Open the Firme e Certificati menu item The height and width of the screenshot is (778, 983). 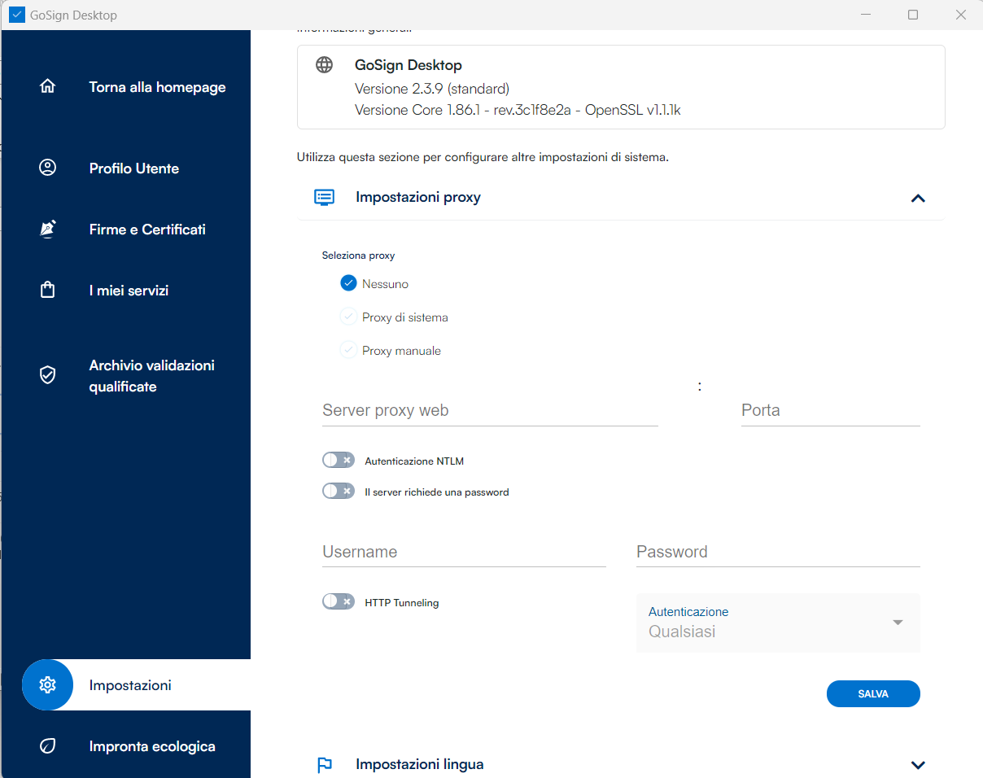click(147, 229)
